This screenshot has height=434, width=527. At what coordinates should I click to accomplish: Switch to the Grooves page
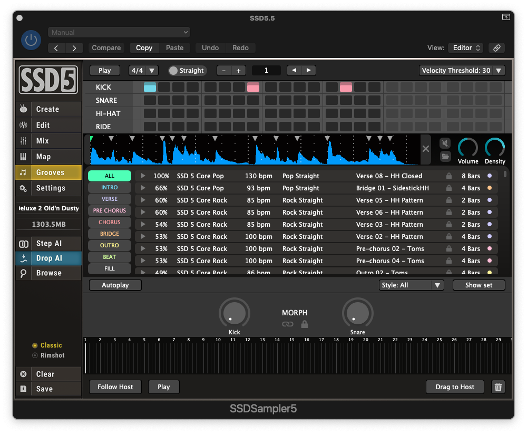coord(48,172)
